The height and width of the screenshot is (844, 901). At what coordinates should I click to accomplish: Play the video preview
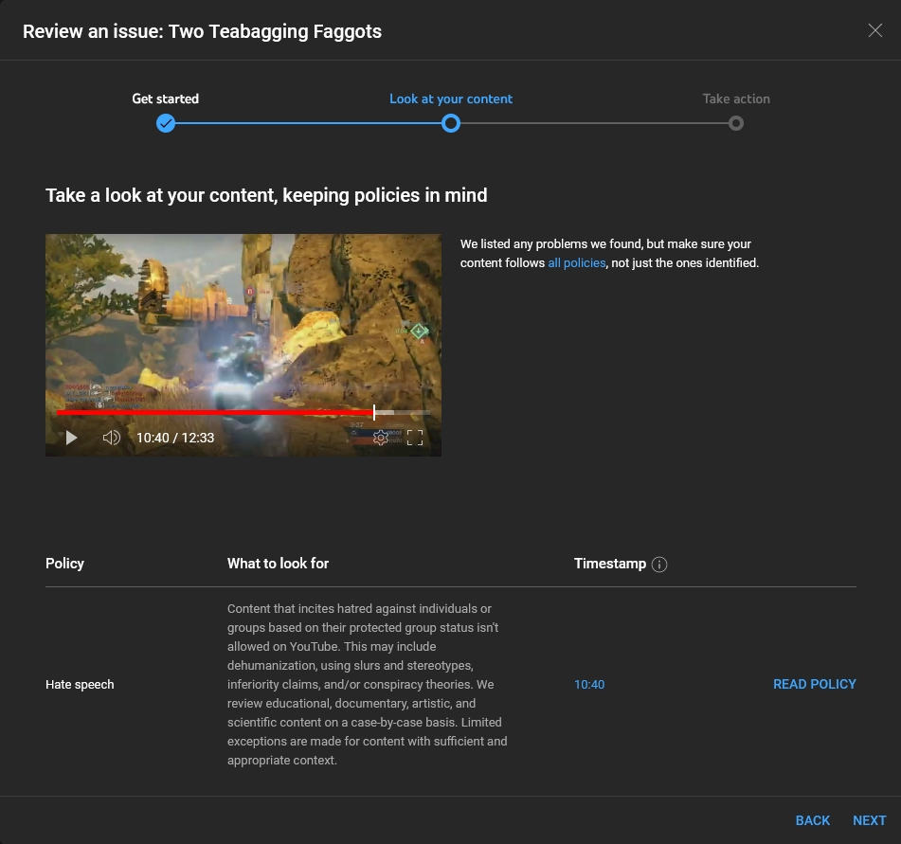[71, 438]
